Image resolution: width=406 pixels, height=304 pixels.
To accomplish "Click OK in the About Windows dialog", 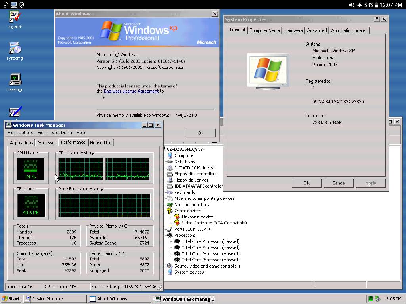I will click(200, 133).
